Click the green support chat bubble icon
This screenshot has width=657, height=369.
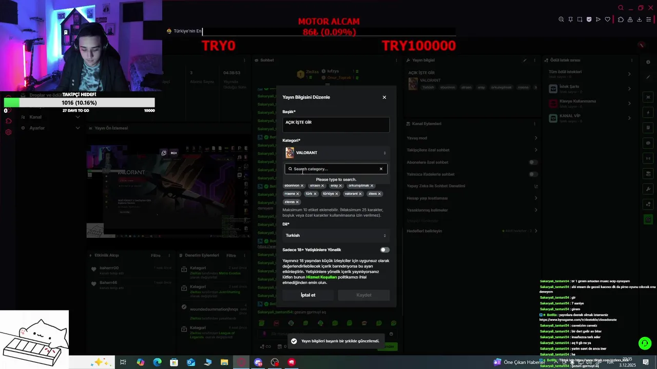tap(645, 343)
